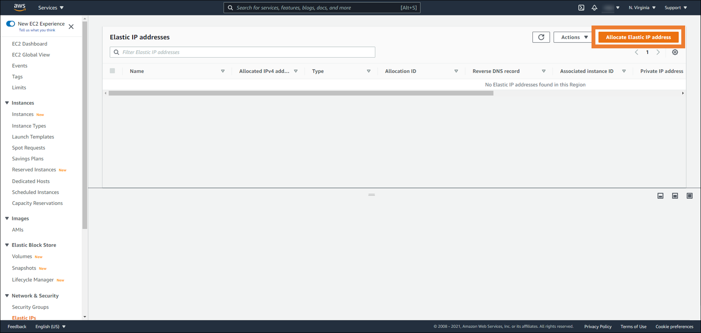Sort by Associated instance ID column arrow

coord(624,71)
